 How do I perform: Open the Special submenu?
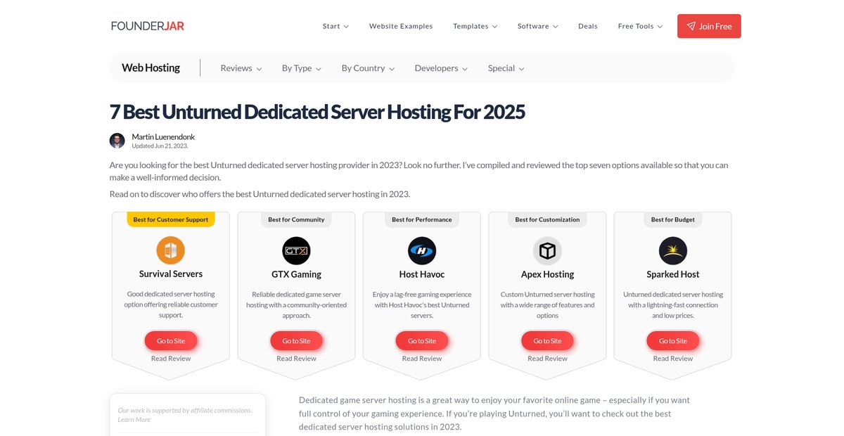506,68
